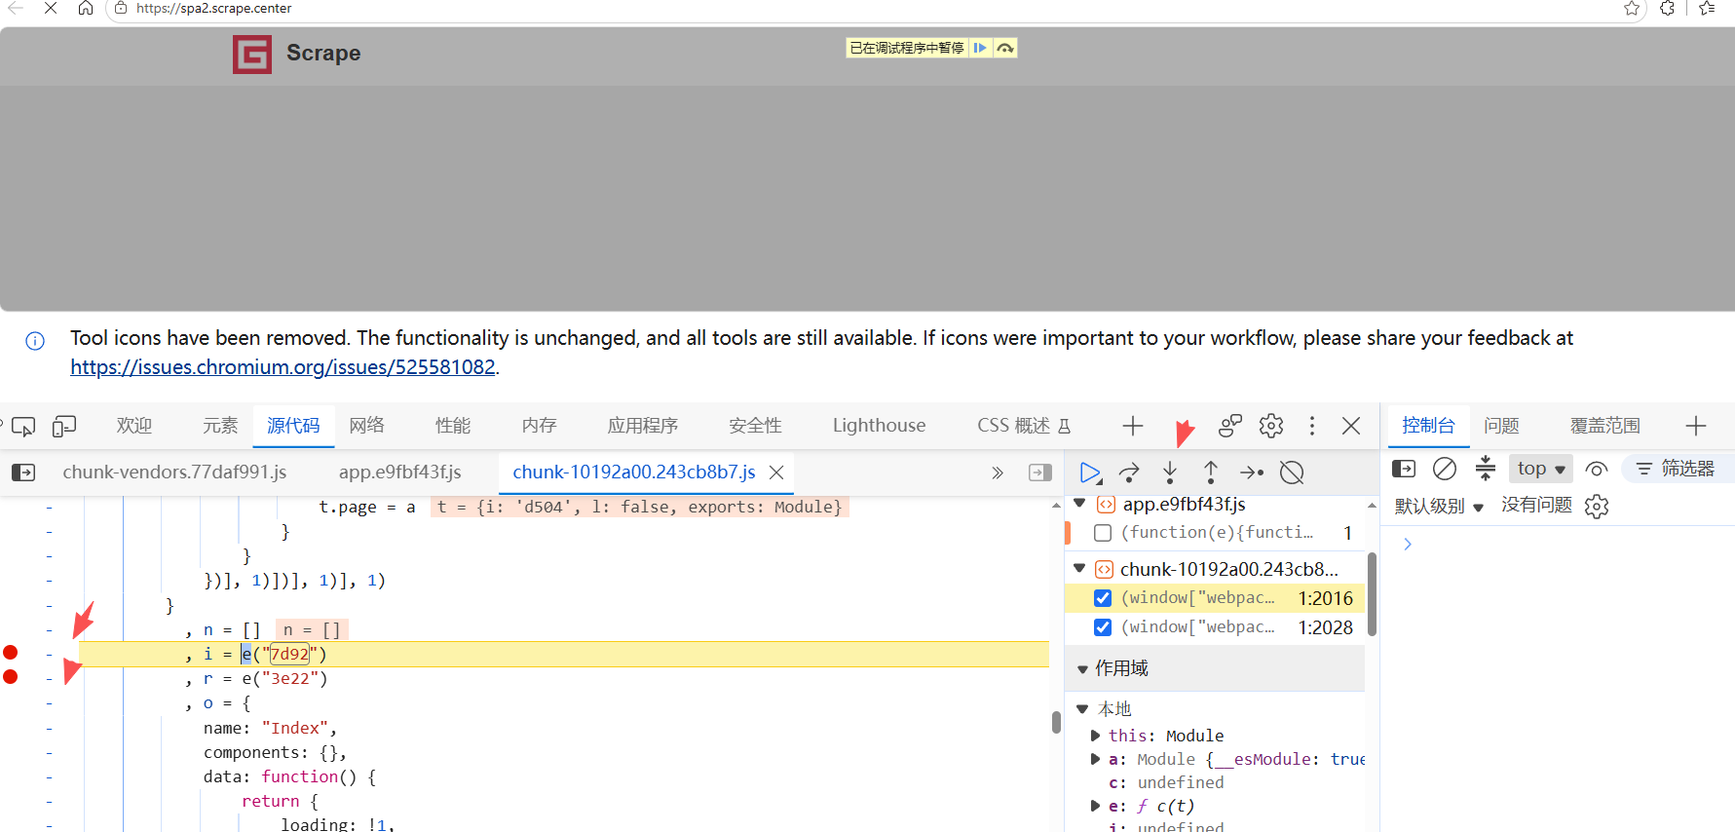The height and width of the screenshot is (832, 1735).
Task: Show more source file tabs
Action: click(x=998, y=473)
